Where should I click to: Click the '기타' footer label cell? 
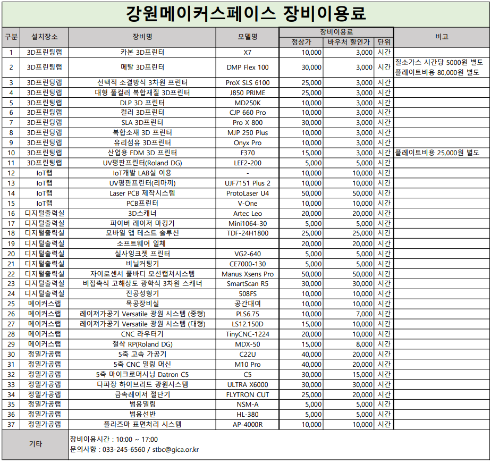[35, 444]
